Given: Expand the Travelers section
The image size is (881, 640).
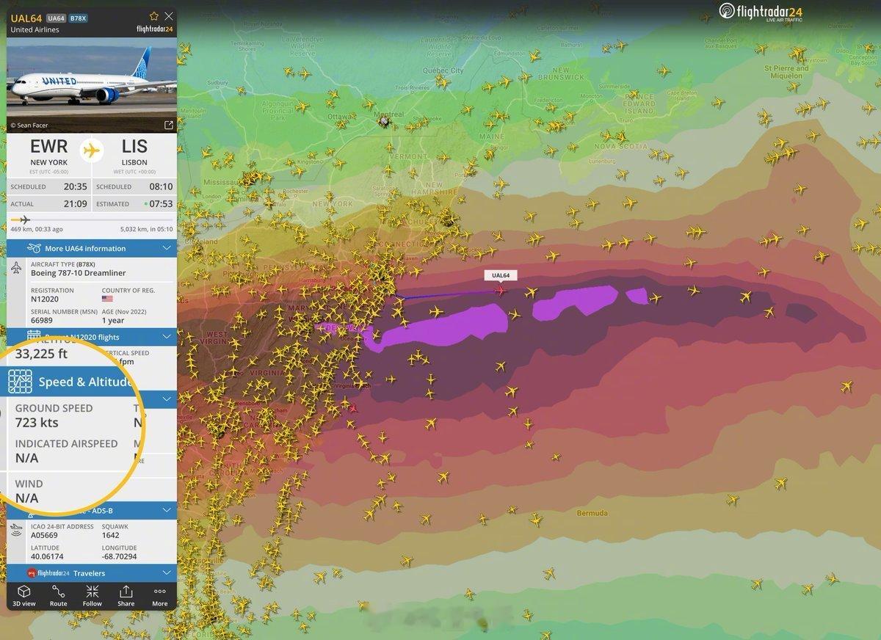Looking at the screenshot, I should pos(167,572).
